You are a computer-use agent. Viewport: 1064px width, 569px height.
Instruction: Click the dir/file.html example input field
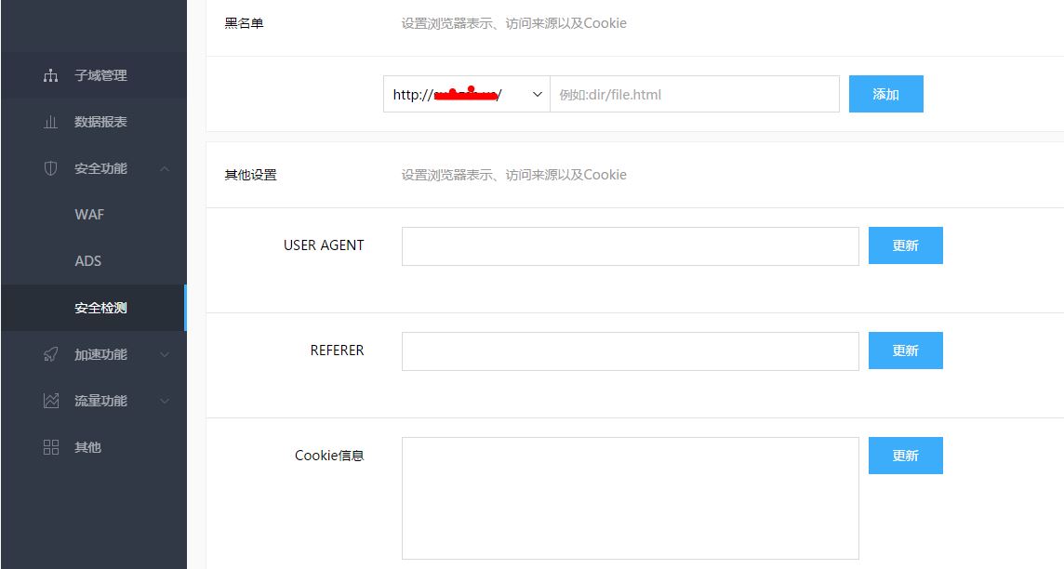[x=695, y=94]
